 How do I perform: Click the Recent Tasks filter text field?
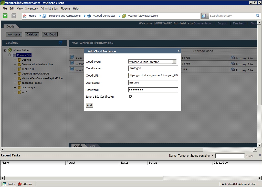click(230, 156)
